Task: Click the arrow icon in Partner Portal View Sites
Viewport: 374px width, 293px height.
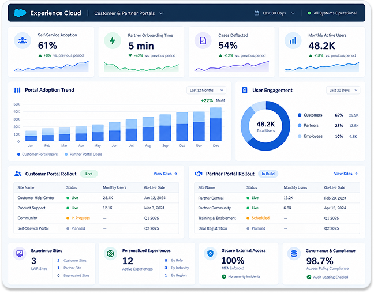Action: (356, 174)
